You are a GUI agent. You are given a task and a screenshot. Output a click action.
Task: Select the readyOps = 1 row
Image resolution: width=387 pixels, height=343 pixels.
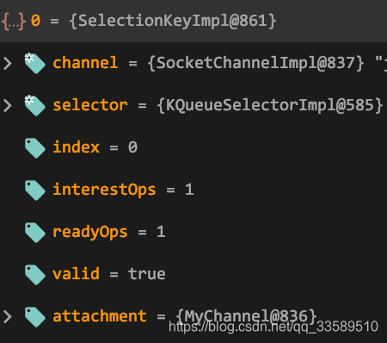pyautogui.click(x=193, y=232)
